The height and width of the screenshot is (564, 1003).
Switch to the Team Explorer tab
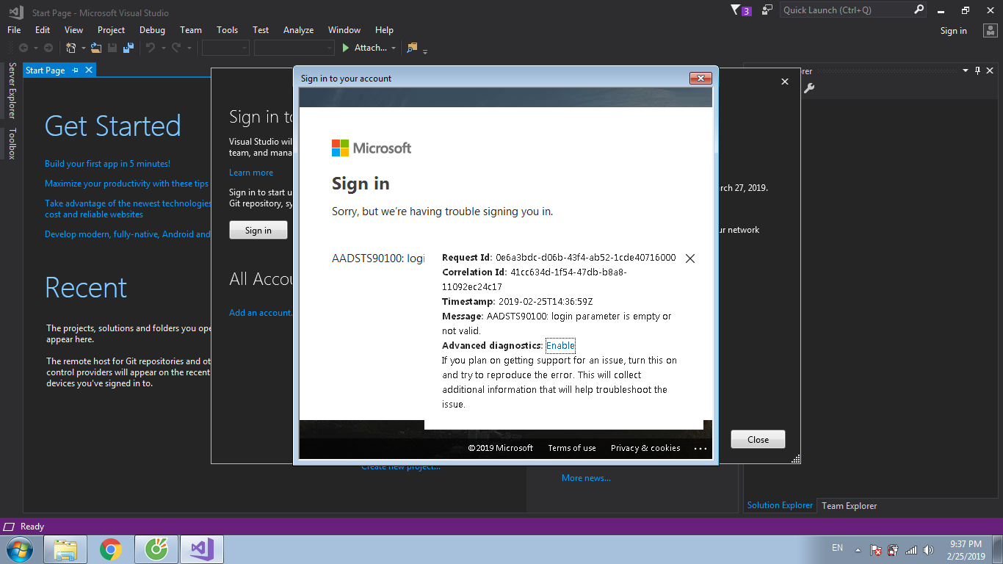pyautogui.click(x=849, y=505)
